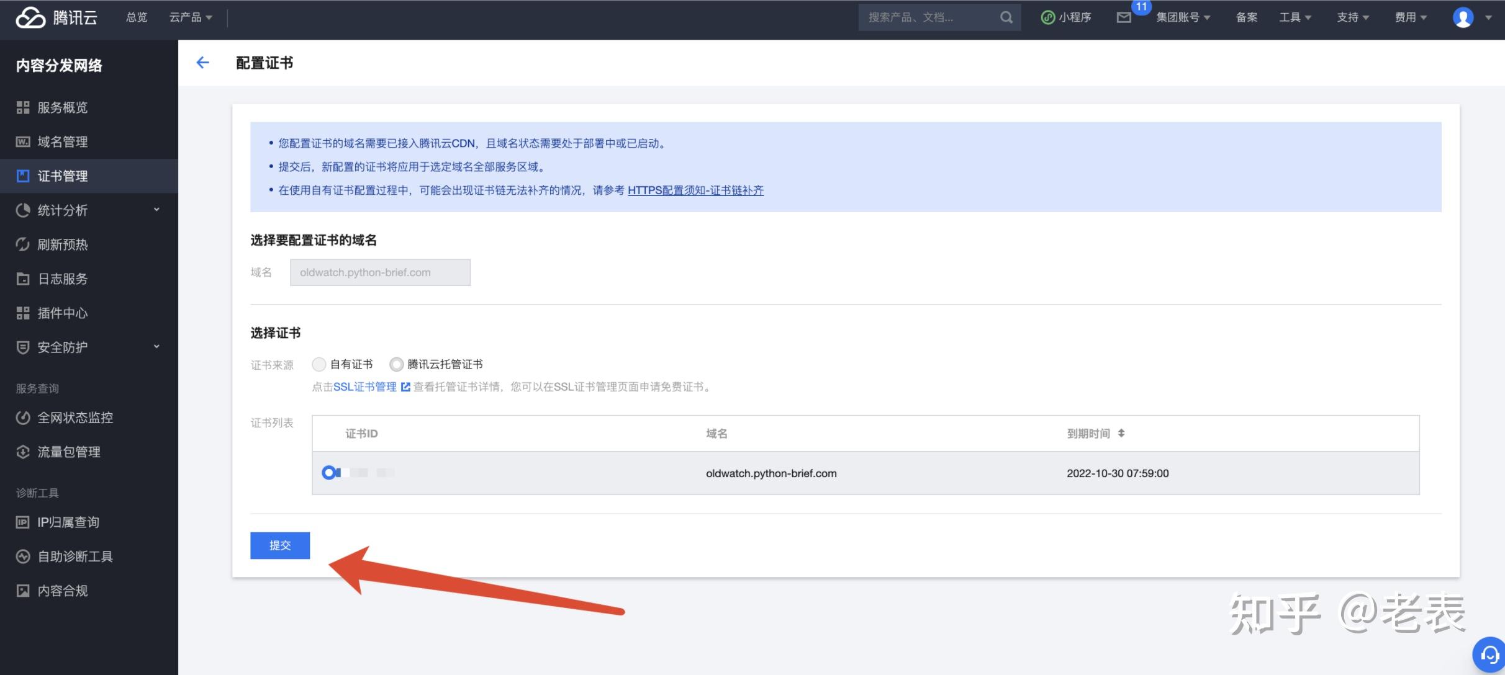
Task: Open the mail notifications envelope icon
Action: 1124,18
